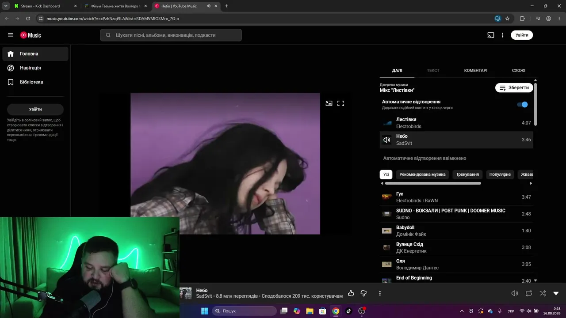This screenshot has width=566, height=318.
Task: Open Electrobirds artist link under Листівки
Action: click(409, 126)
